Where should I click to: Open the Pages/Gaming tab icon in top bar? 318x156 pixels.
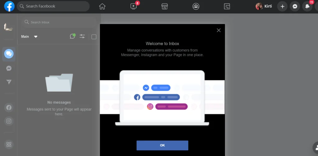coord(227,7)
